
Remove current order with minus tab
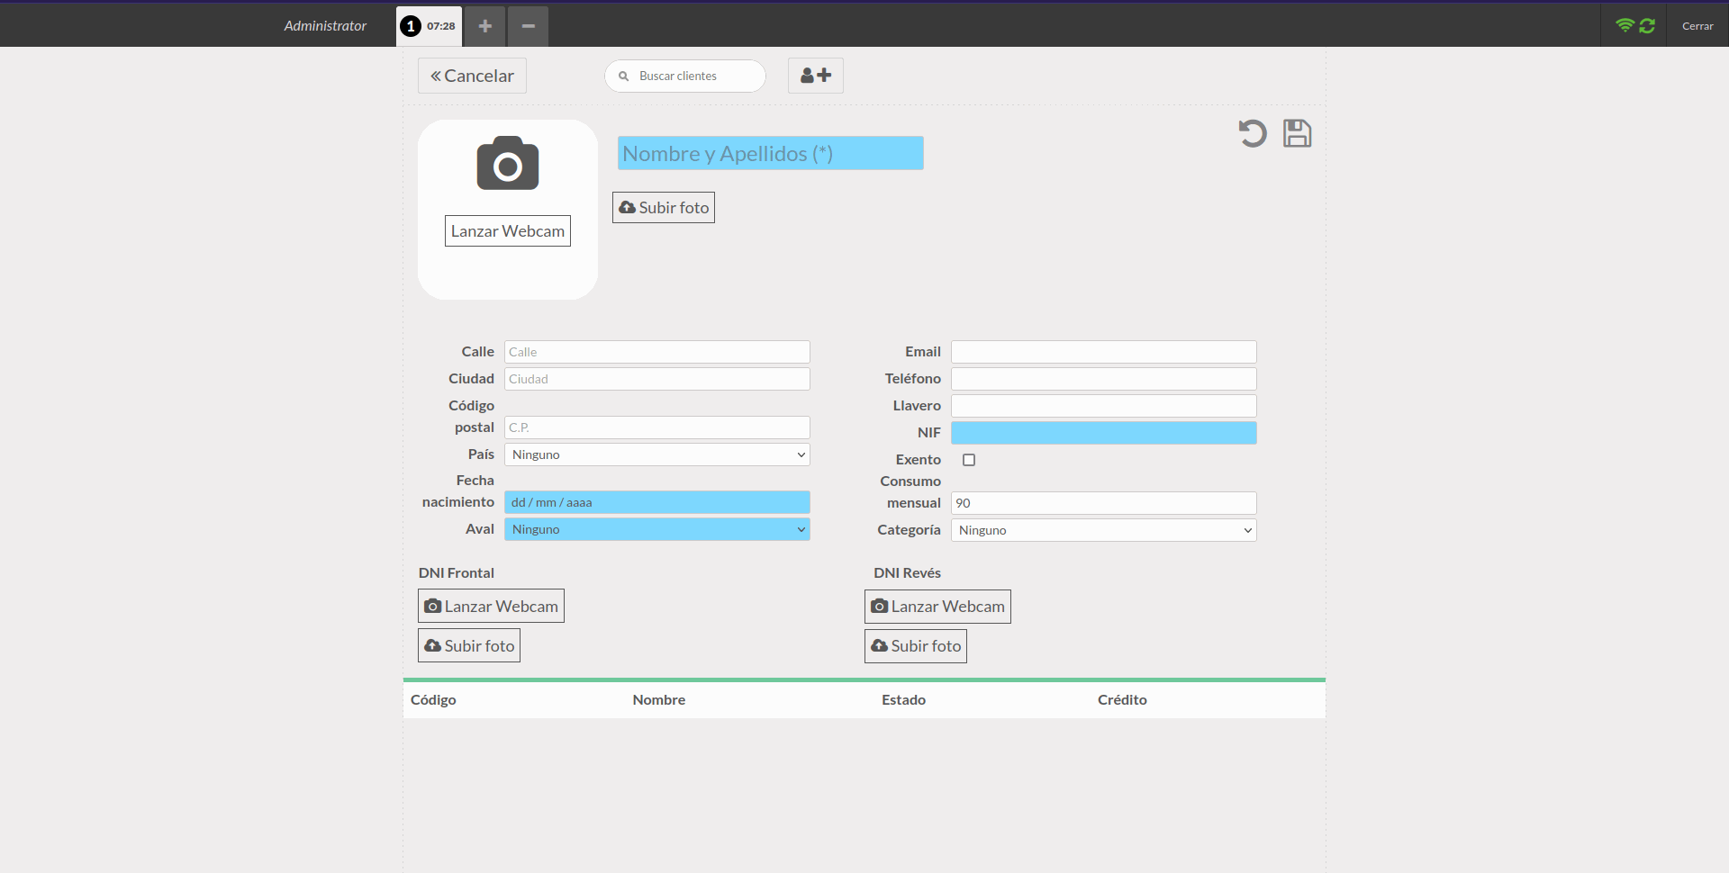click(x=529, y=26)
